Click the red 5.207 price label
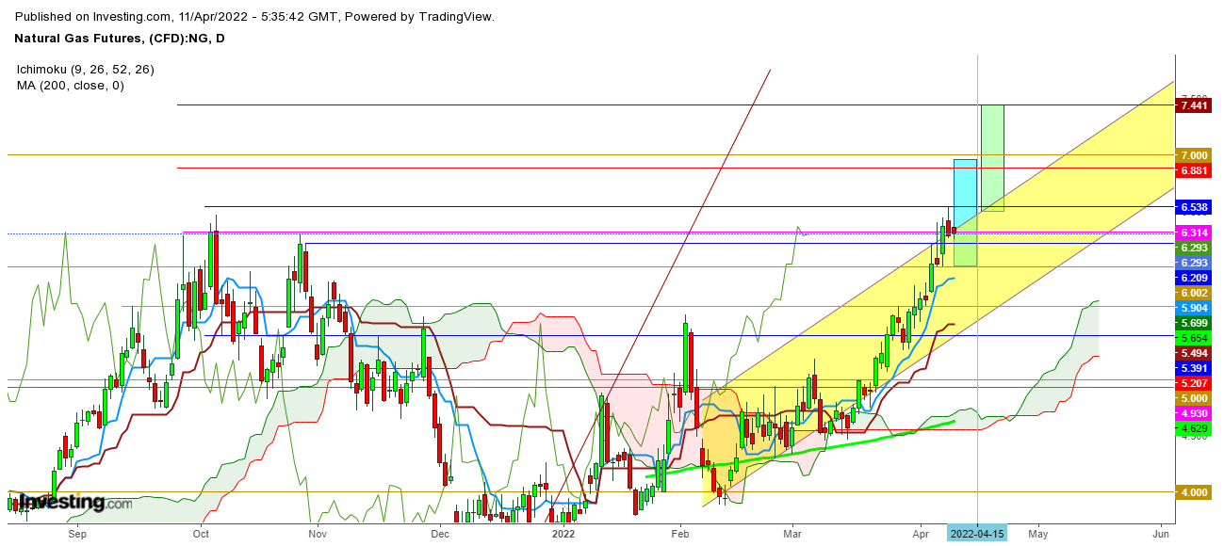The height and width of the screenshot is (546, 1224). coord(1194,383)
